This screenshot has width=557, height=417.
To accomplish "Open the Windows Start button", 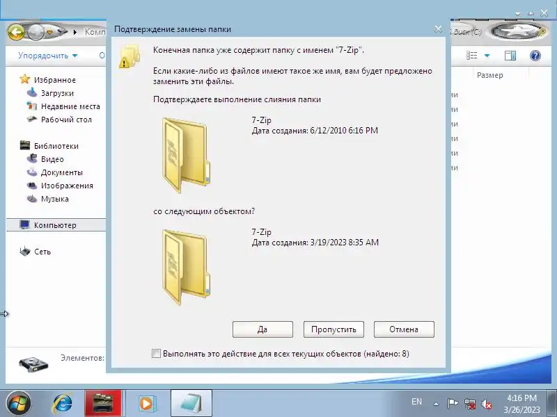I will pos(18,404).
